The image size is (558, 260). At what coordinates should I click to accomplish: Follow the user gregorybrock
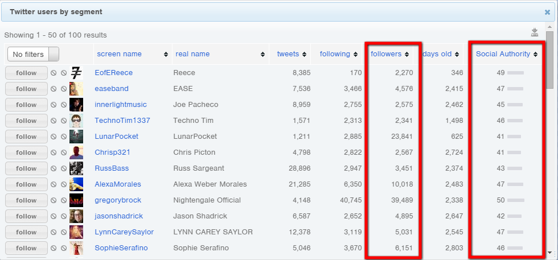tap(26, 201)
